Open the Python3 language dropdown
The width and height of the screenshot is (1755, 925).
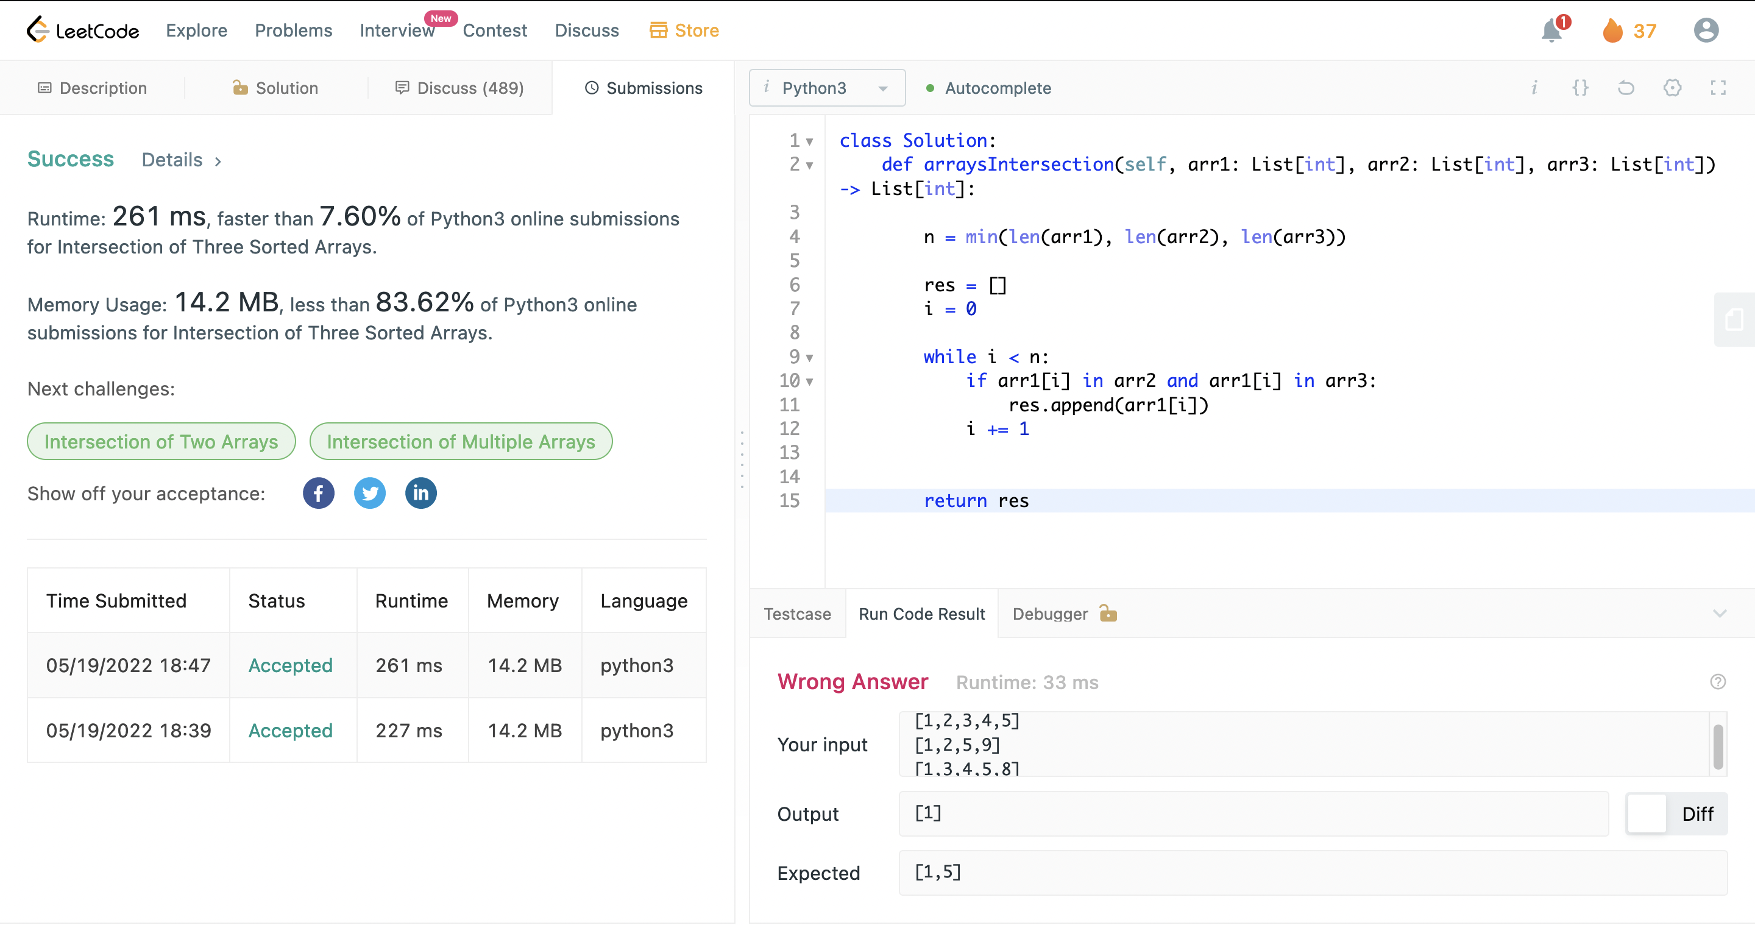click(x=826, y=88)
